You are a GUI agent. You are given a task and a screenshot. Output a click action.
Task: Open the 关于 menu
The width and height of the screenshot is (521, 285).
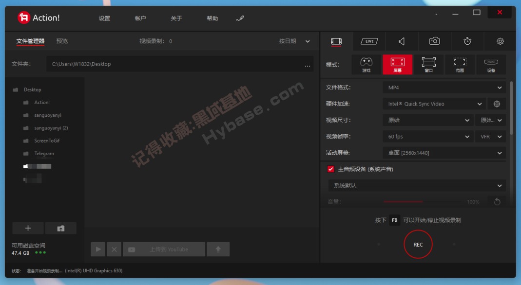pyautogui.click(x=176, y=18)
